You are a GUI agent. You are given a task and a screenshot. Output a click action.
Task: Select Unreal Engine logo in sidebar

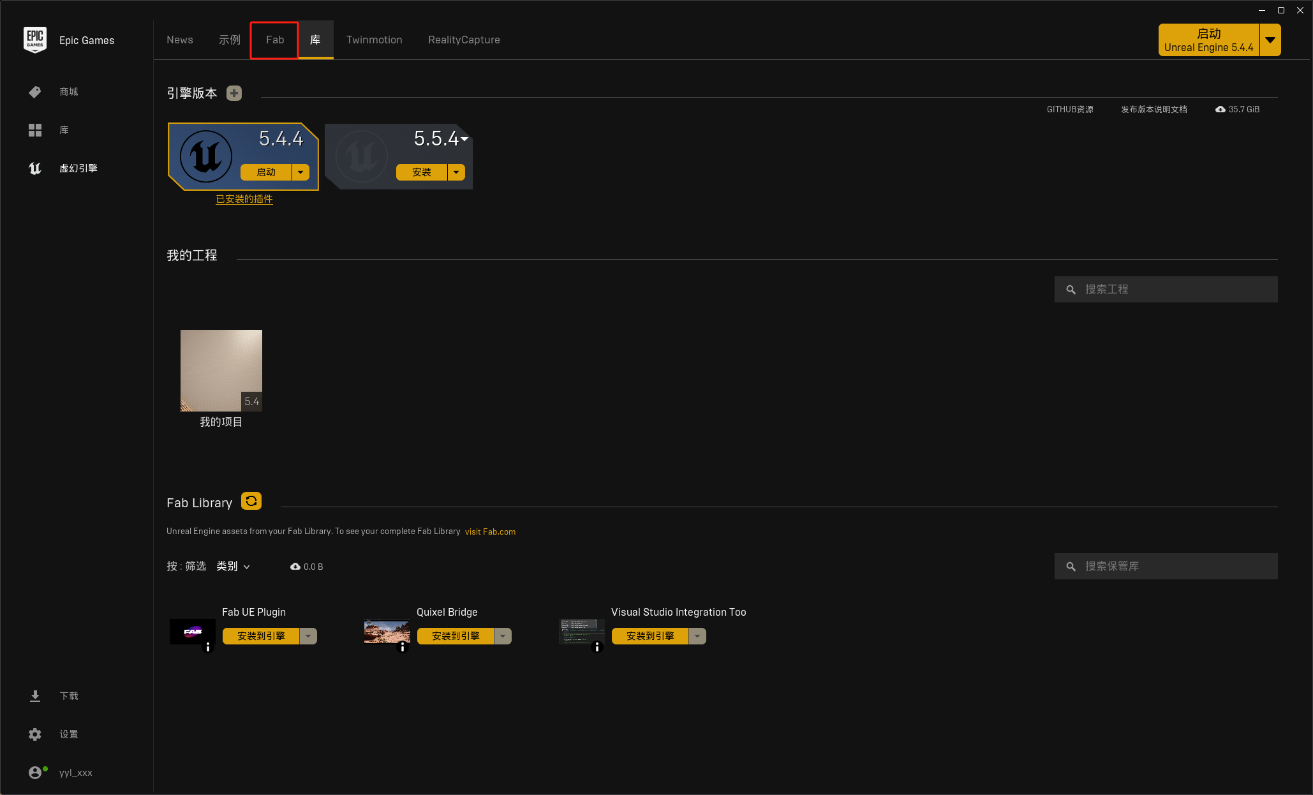pyautogui.click(x=35, y=168)
